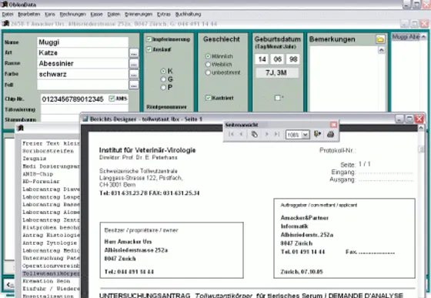Click the close-preview door icon
Image resolution: width=431 pixels, height=298 pixels.
317,134
